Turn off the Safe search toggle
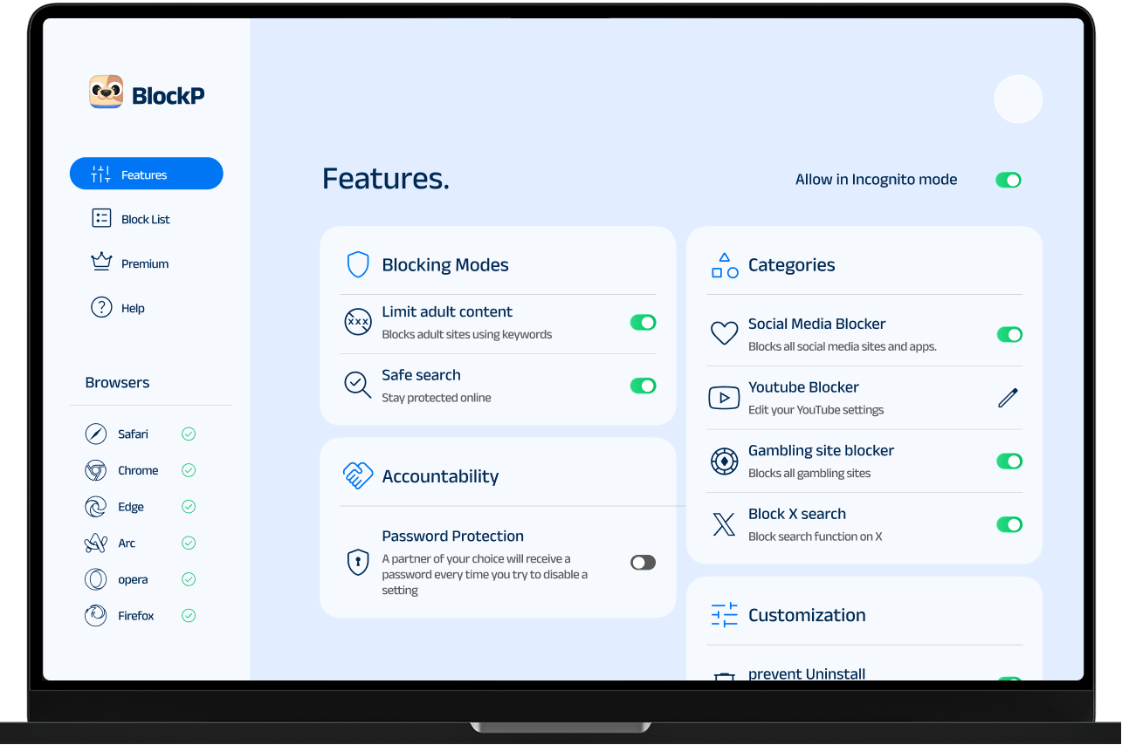The width and height of the screenshot is (1122, 745). (x=644, y=386)
